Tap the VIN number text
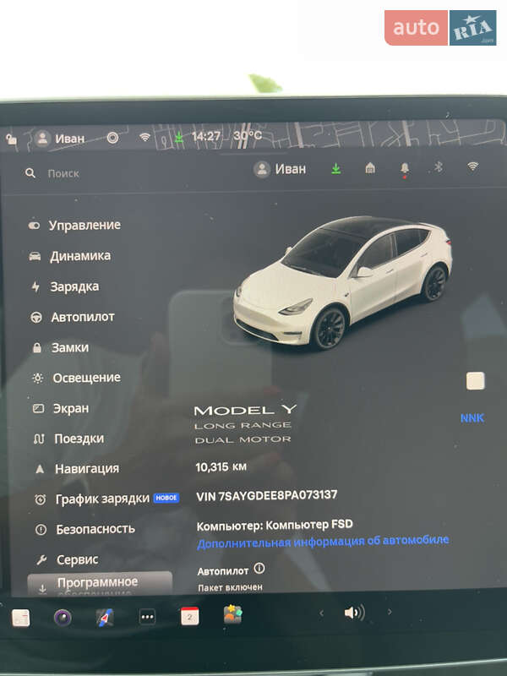Image resolution: width=507 pixels, height=676 pixels. 267,496
